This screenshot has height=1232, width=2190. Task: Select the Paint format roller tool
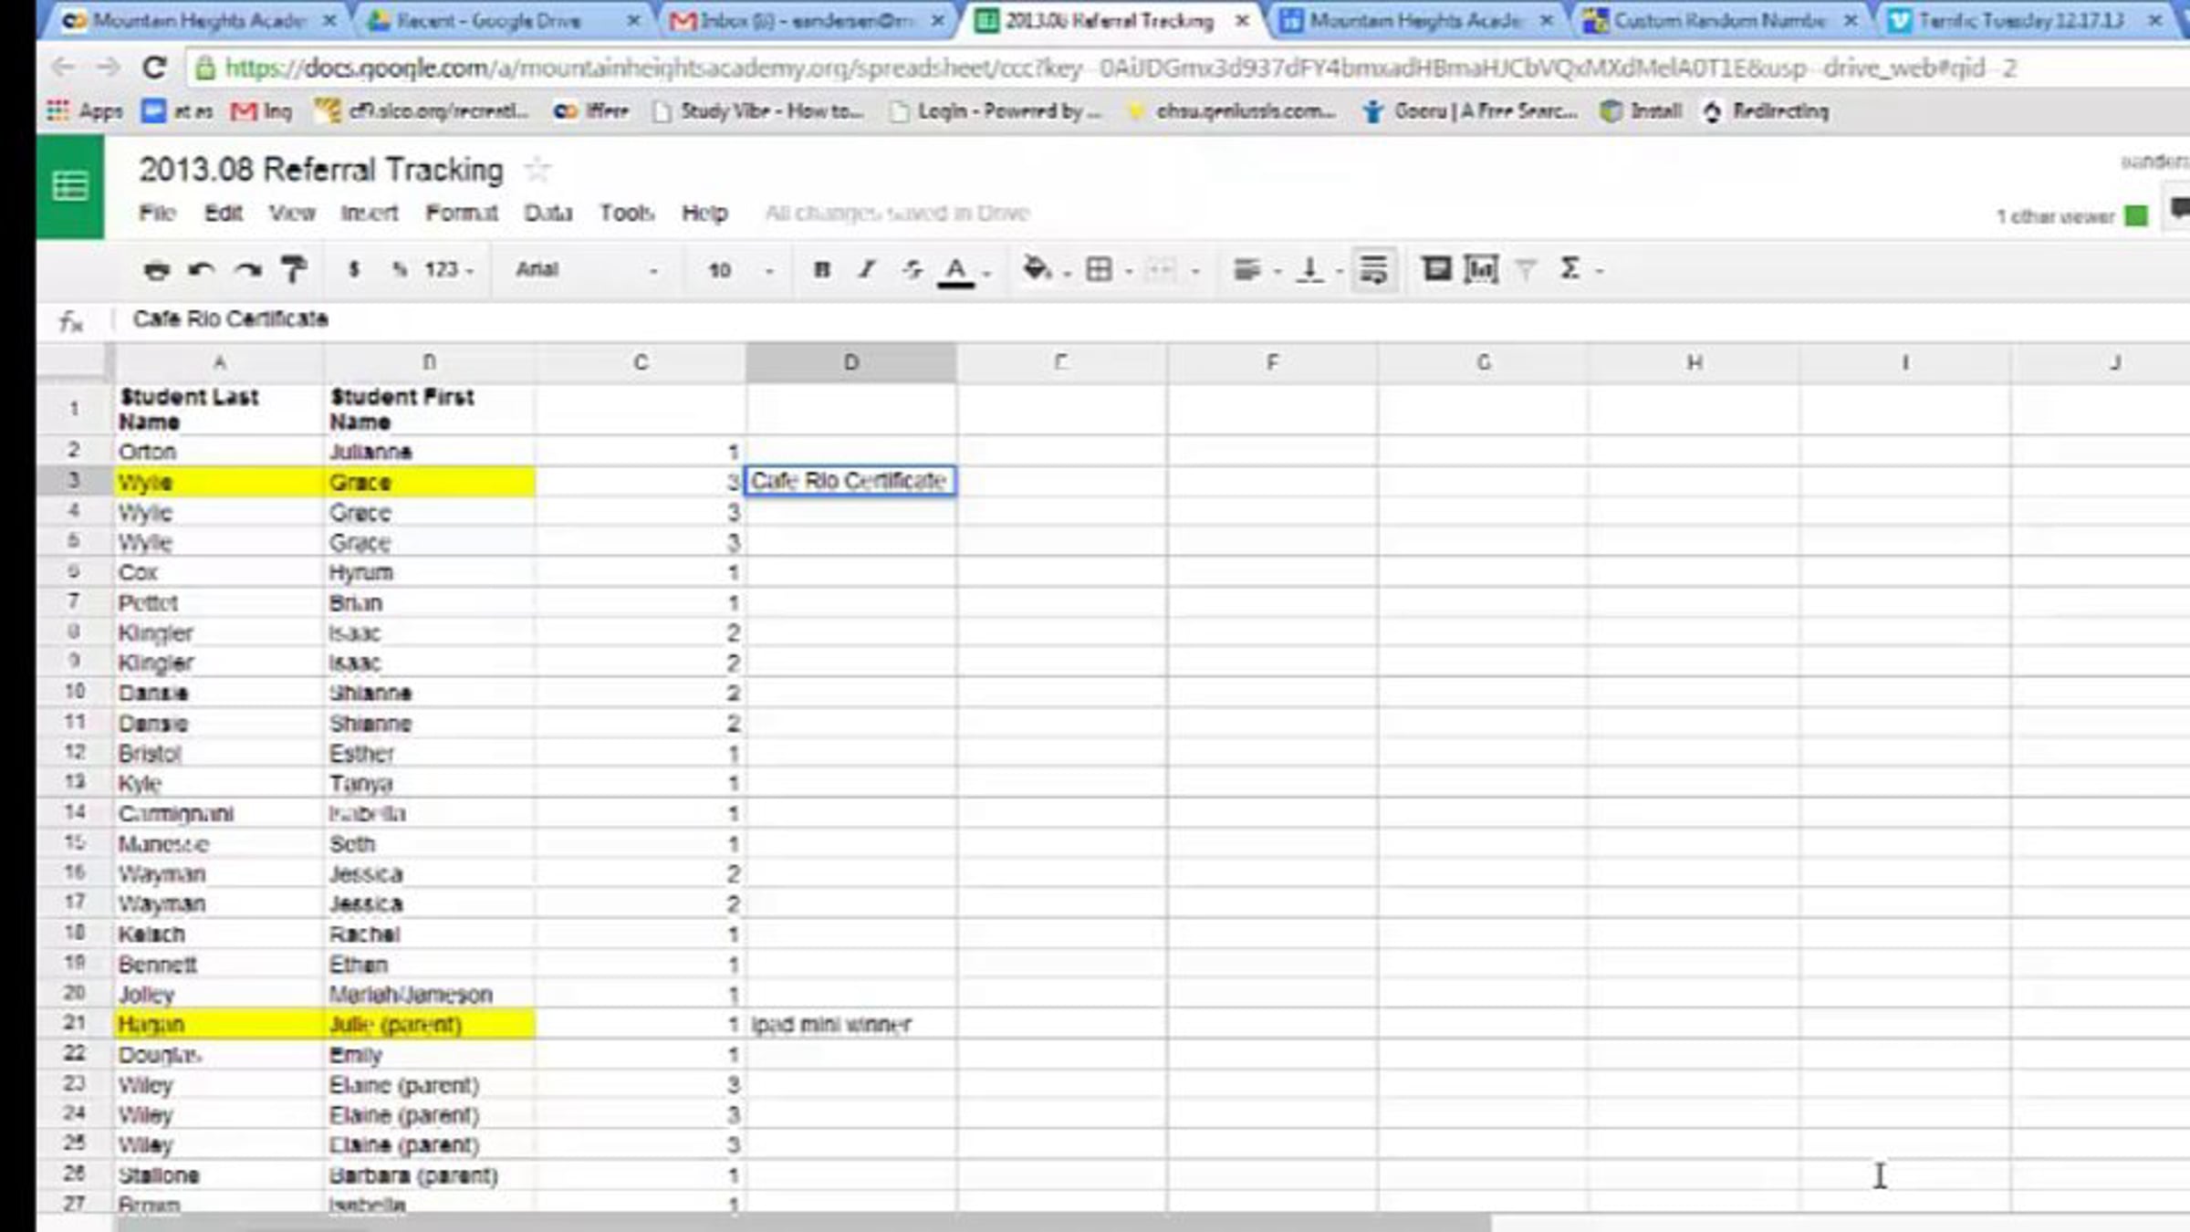pos(293,270)
